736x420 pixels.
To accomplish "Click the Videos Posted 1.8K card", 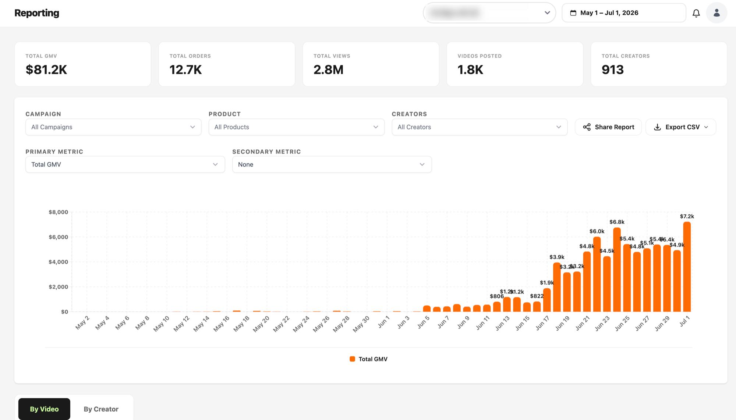I will point(515,64).
